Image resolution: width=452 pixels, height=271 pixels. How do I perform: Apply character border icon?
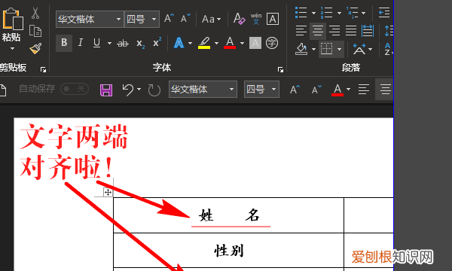tap(273, 19)
